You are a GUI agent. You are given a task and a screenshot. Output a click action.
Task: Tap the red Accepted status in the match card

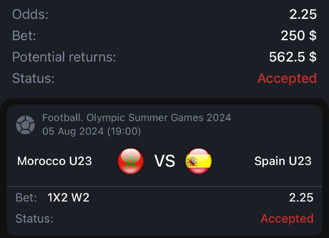point(287,219)
